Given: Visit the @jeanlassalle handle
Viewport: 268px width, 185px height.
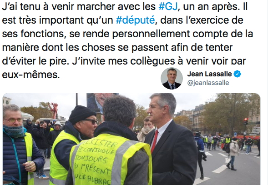Looking at the screenshot, I should tap(208, 83).
